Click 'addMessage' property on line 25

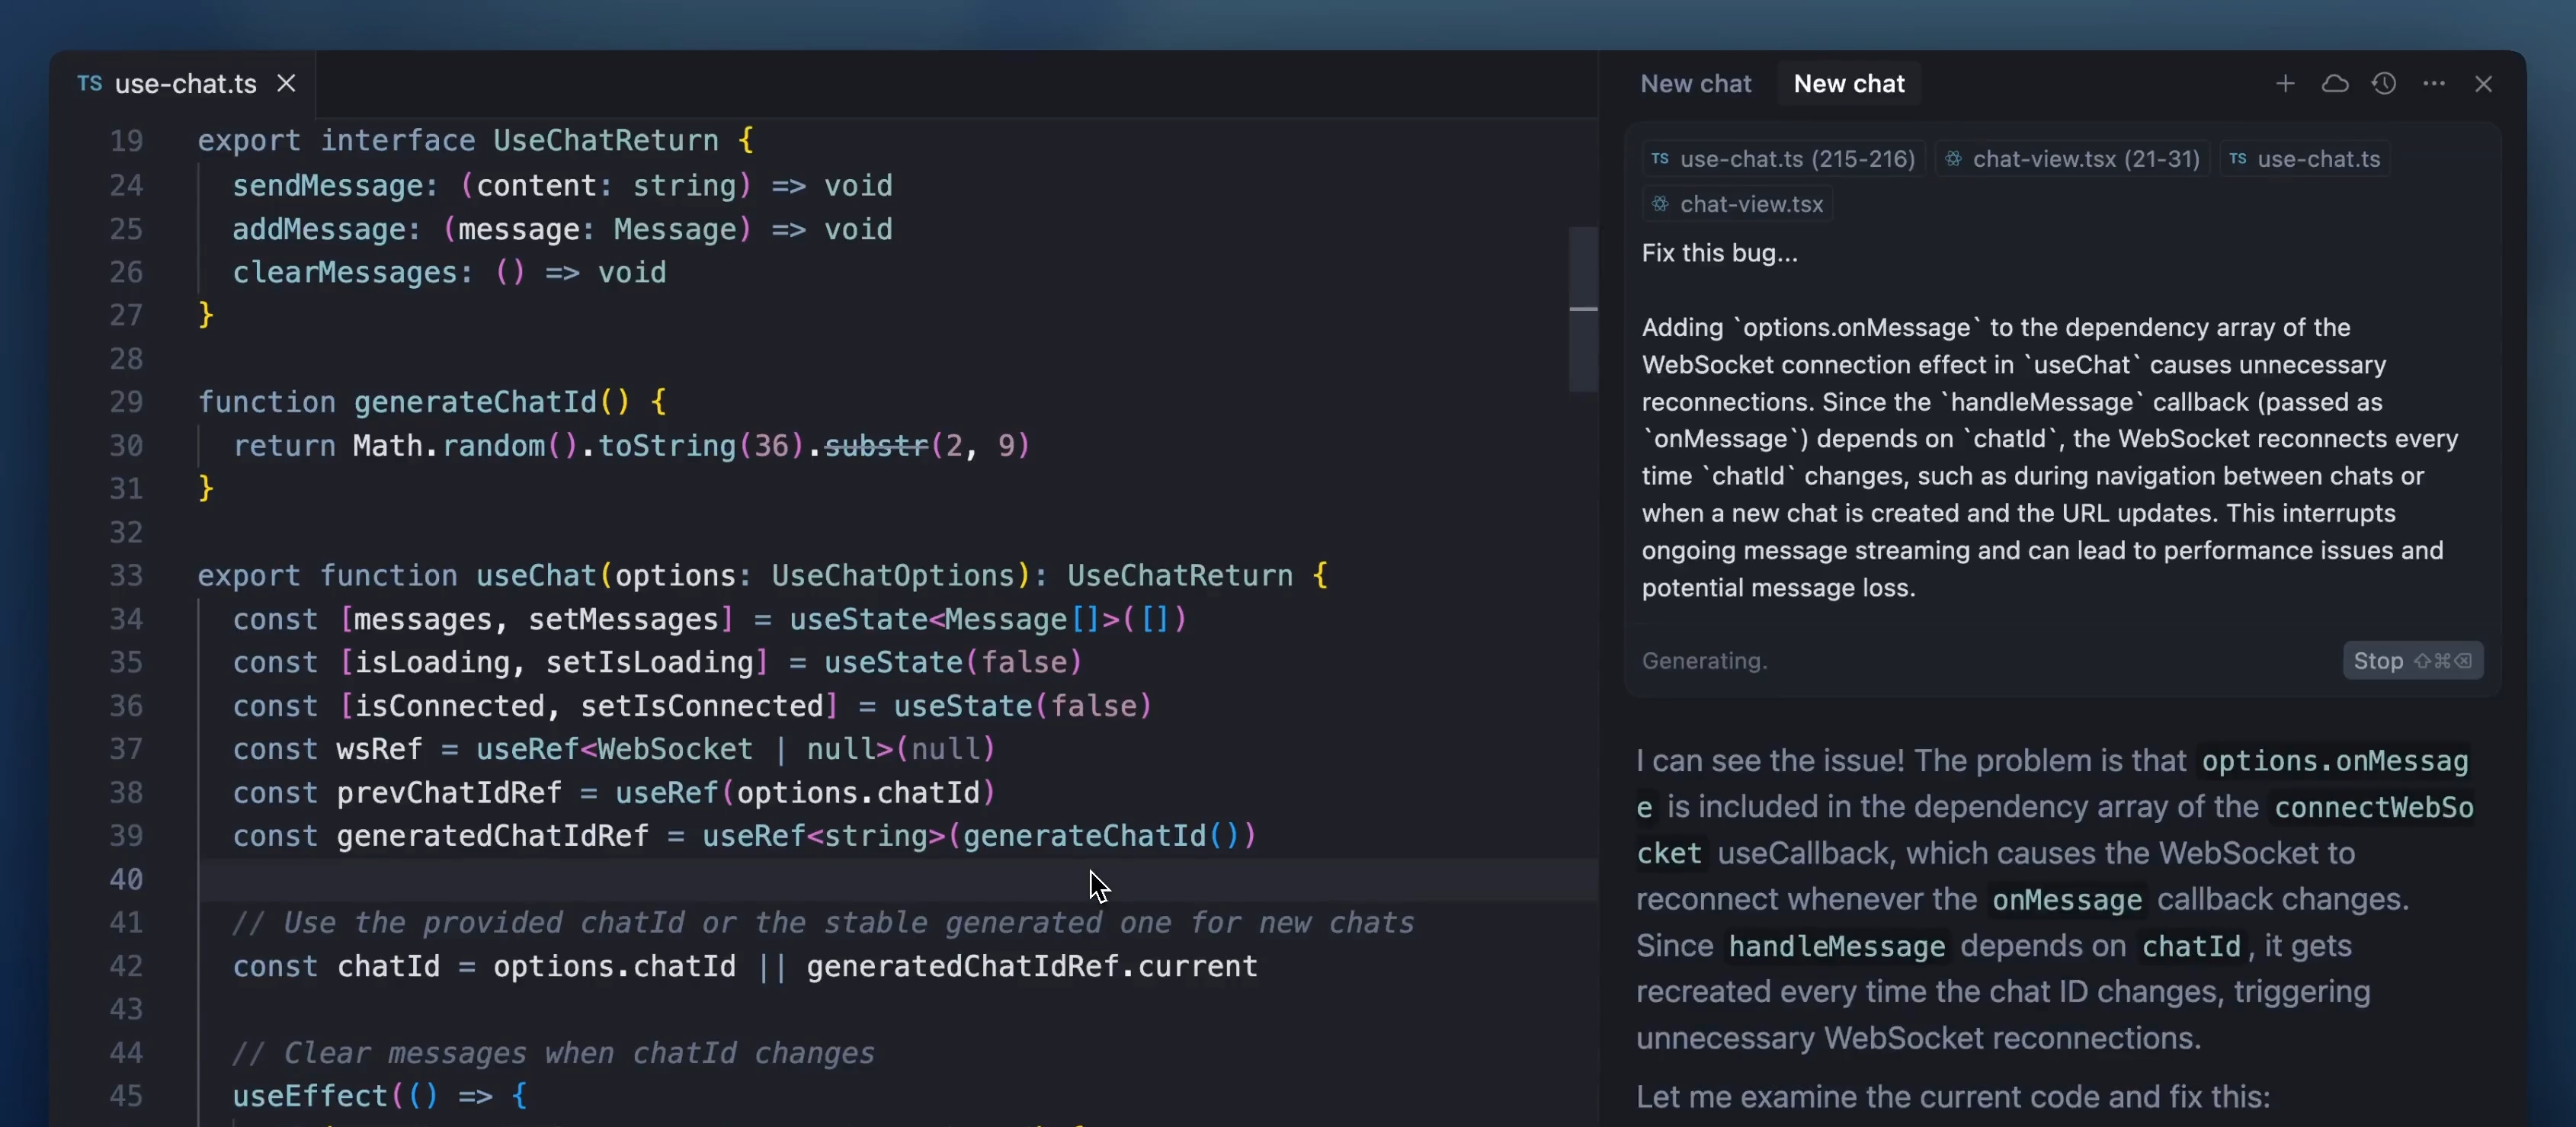(319, 229)
